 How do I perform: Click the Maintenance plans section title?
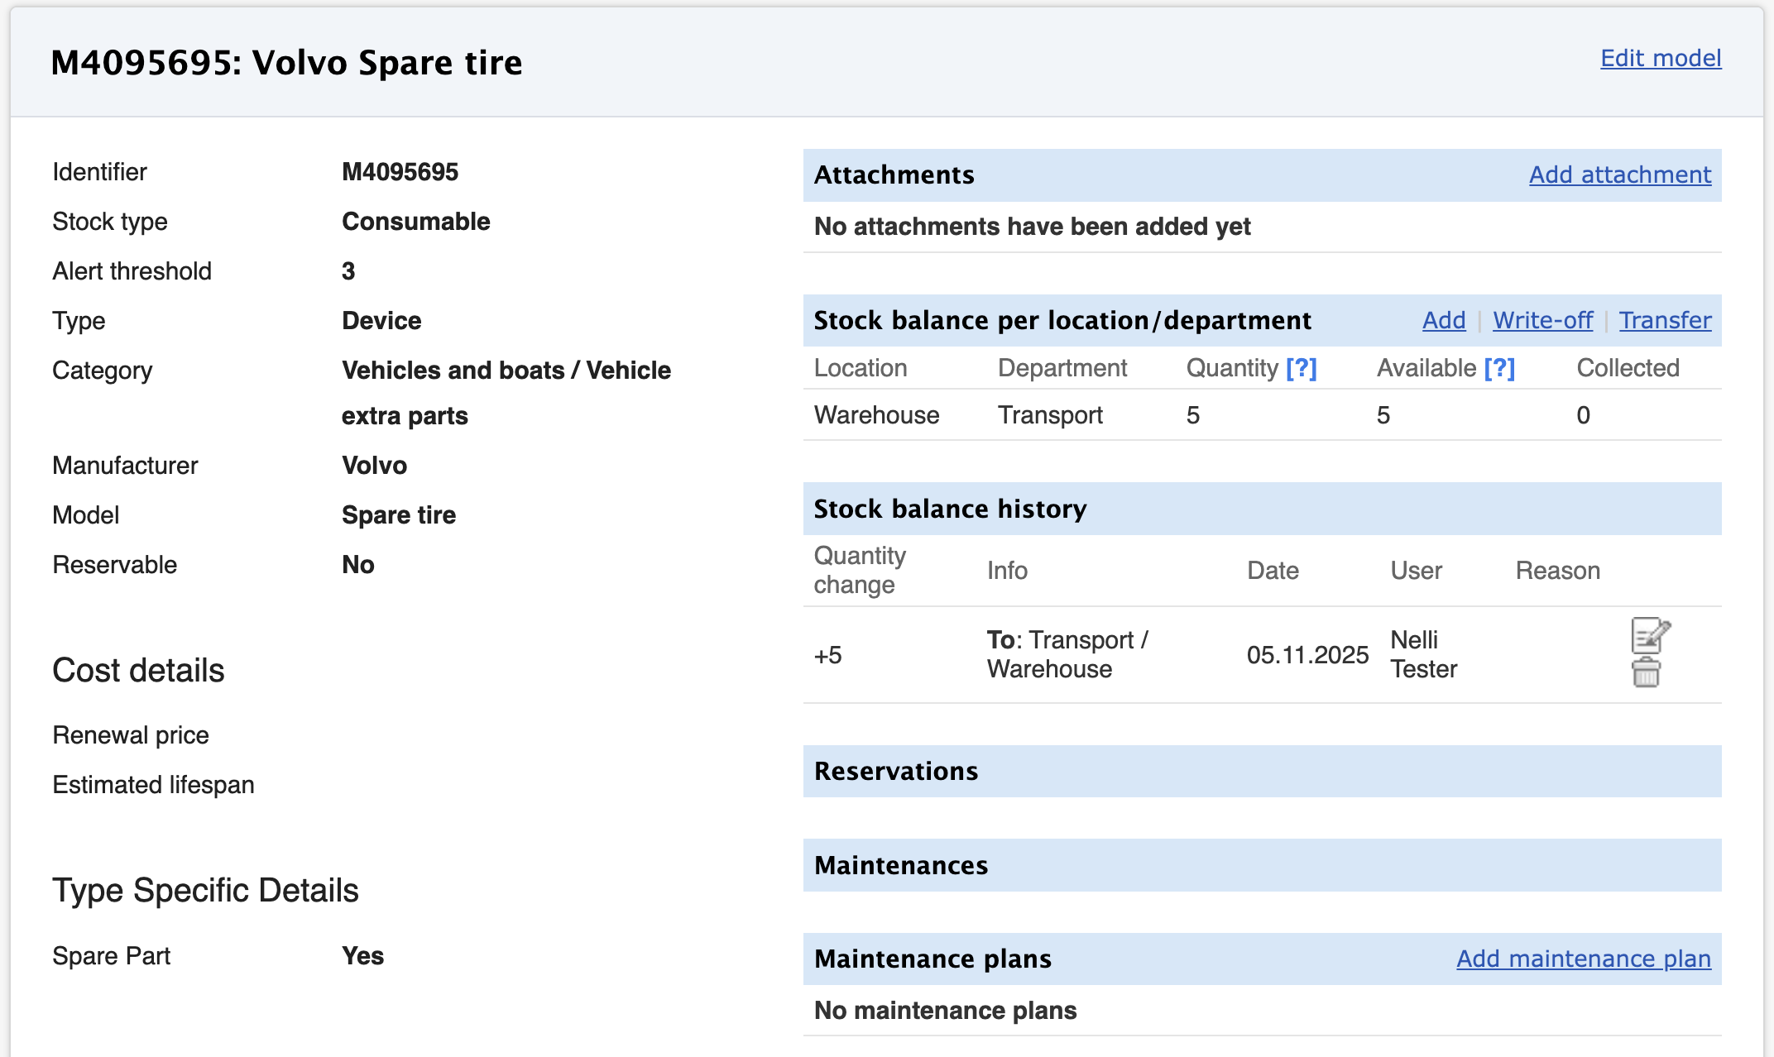click(x=933, y=959)
